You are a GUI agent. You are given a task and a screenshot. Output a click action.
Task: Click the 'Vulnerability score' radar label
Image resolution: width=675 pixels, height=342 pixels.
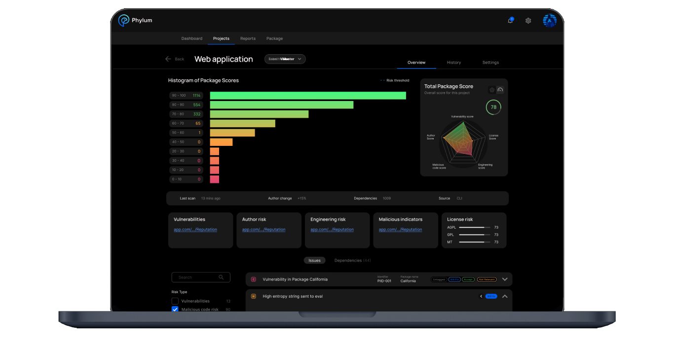(x=462, y=117)
